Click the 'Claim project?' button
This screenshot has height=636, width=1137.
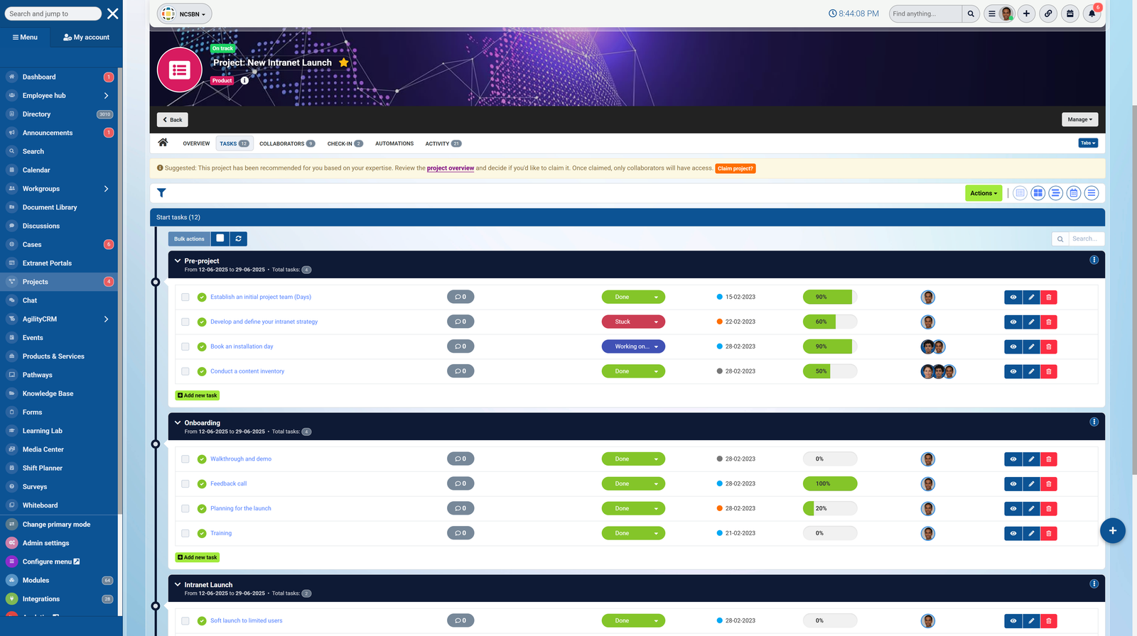pos(735,169)
